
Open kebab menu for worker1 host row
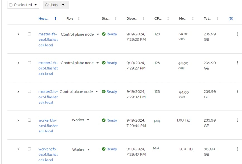pyautogui.click(x=238, y=120)
